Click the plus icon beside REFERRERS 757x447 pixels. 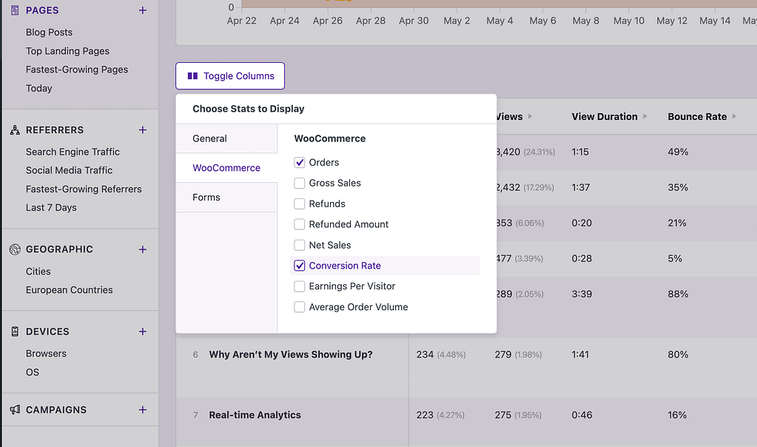(142, 130)
